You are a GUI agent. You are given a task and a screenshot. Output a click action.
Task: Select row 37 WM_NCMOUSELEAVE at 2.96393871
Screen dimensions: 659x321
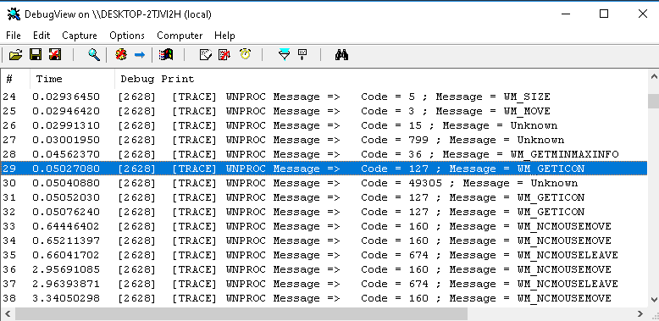click(x=324, y=284)
